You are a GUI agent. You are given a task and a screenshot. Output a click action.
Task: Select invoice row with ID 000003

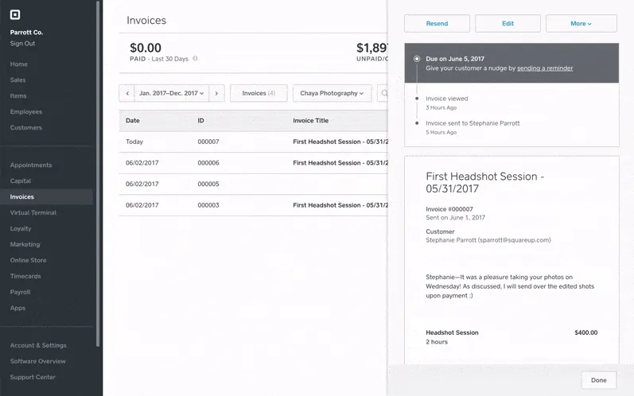coord(253,205)
